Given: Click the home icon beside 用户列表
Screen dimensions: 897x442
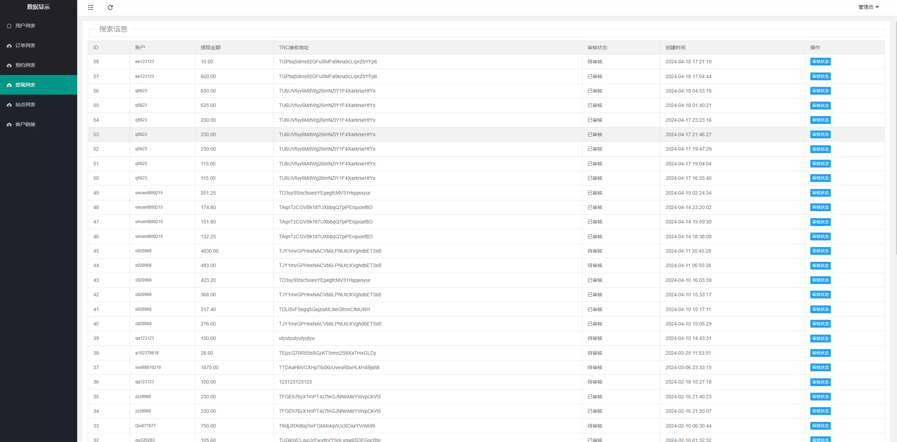Looking at the screenshot, I should pos(9,26).
